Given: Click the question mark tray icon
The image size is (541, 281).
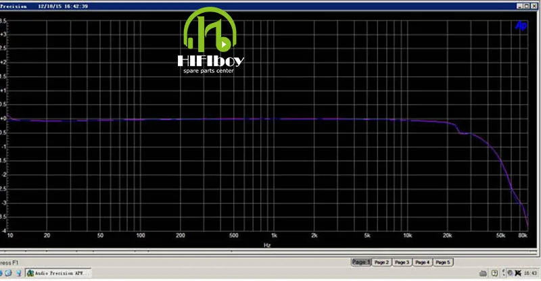Looking at the screenshot, I should [x=494, y=273].
